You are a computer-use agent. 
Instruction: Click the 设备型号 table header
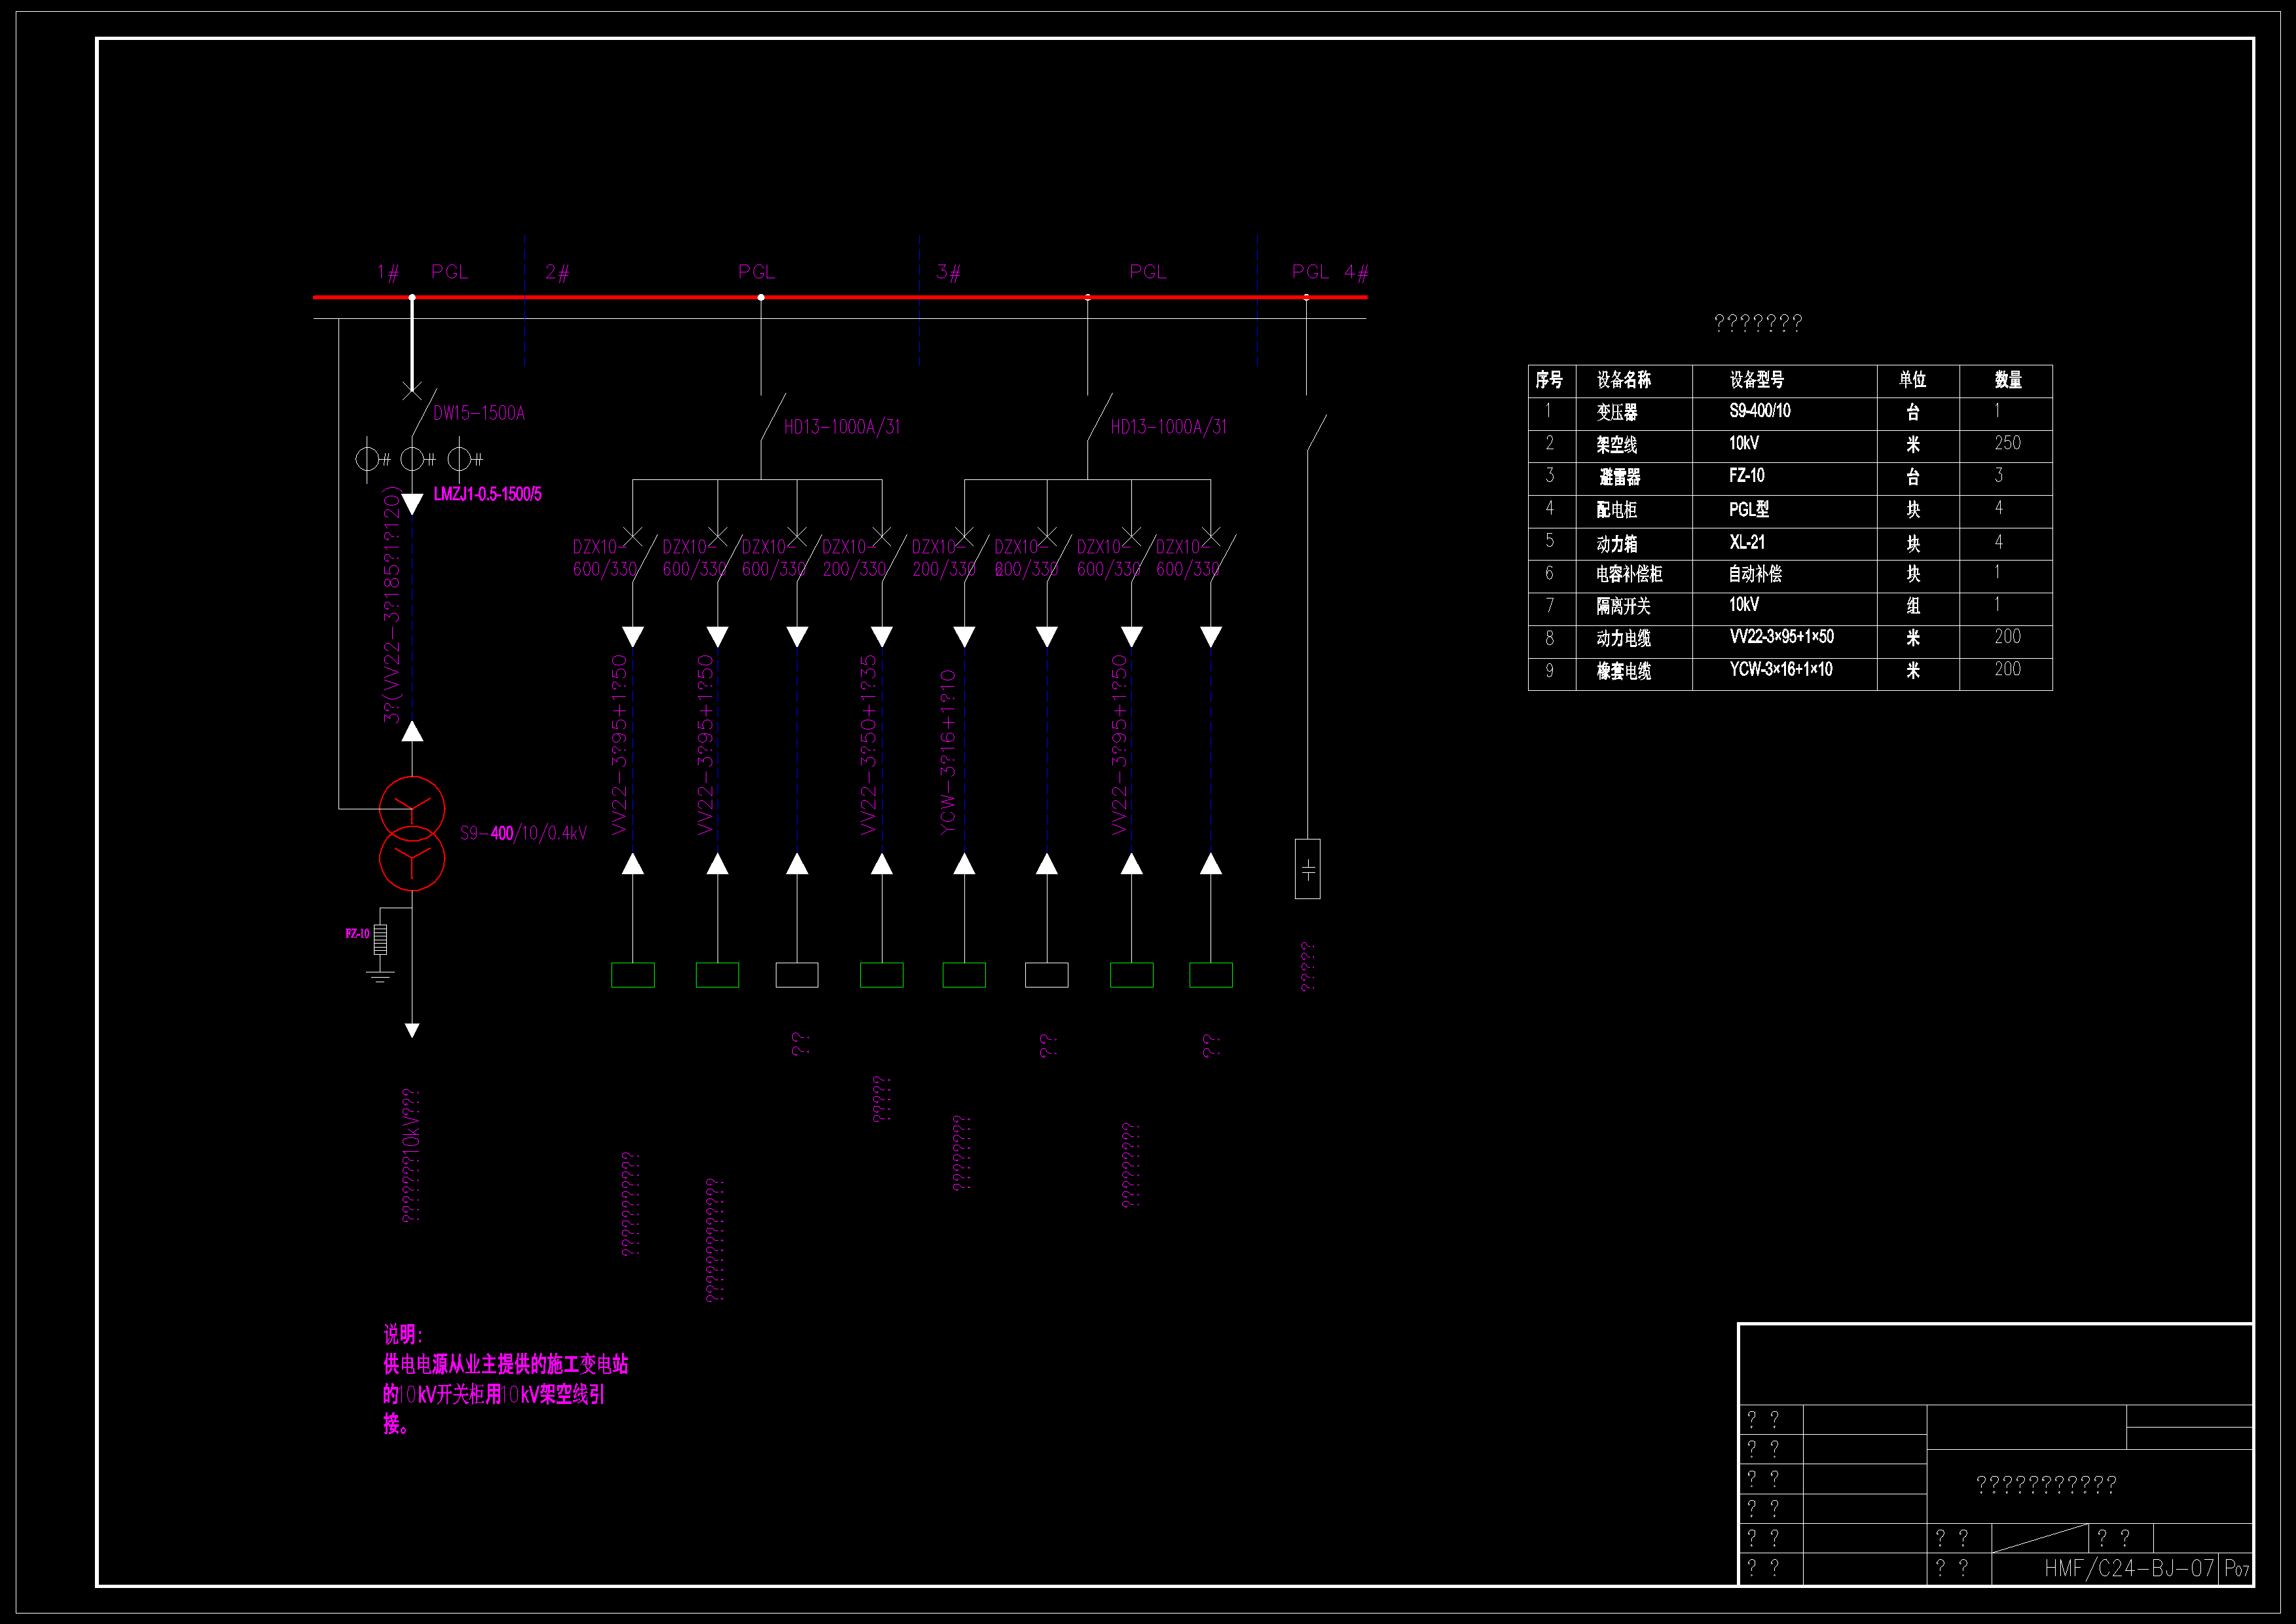click(1757, 380)
